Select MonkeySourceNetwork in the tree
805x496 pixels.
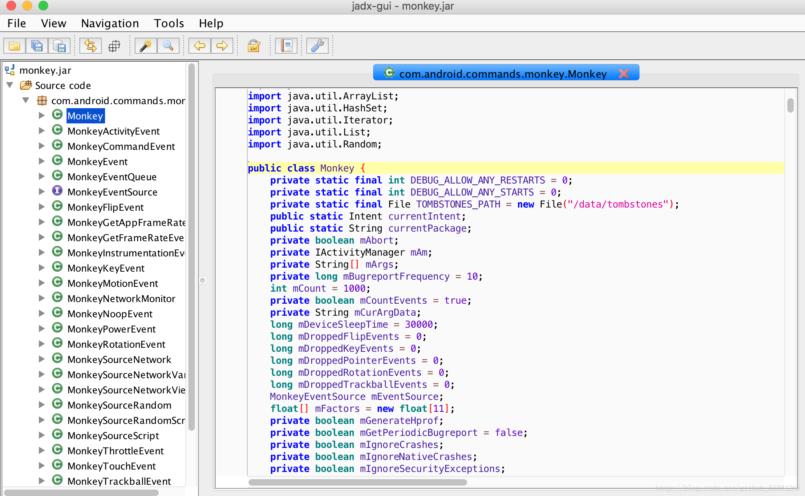click(119, 359)
